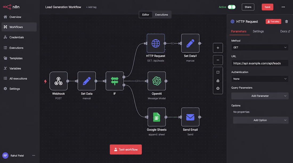Open the Method dropdown showing GET
293x163 pixels.
pyautogui.click(x=260, y=47)
